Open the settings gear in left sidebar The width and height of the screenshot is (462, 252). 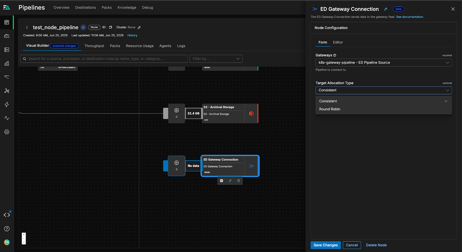7,132
